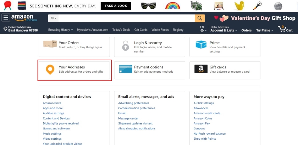Click the delivery location pin icon
Screen dimensions: 298x145
[x=5, y=29]
